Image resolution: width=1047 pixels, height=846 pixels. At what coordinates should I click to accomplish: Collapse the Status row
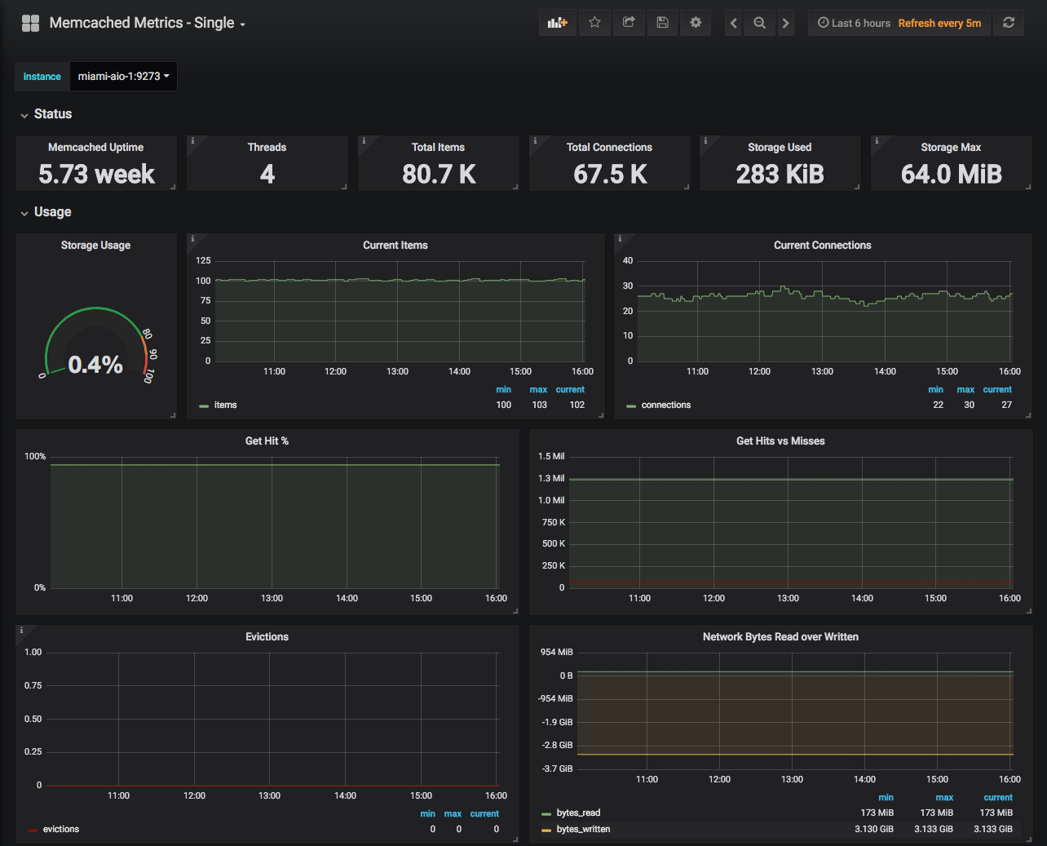(x=52, y=114)
